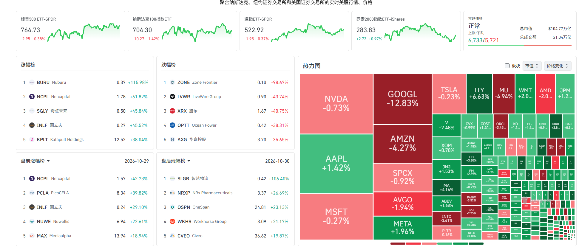Image resolution: width=579 pixels, height=247 pixels.
Task: Click the XRX red logo icon
Action: tap(172, 111)
